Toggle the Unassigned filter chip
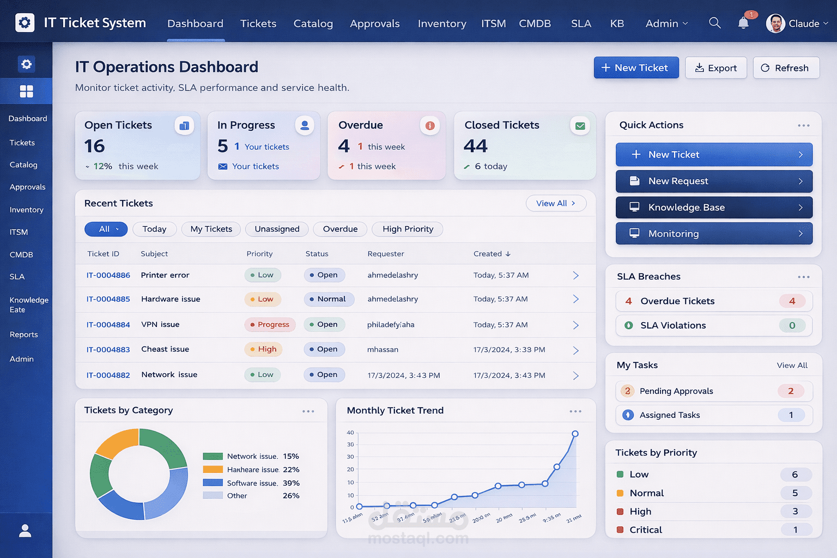 277,229
